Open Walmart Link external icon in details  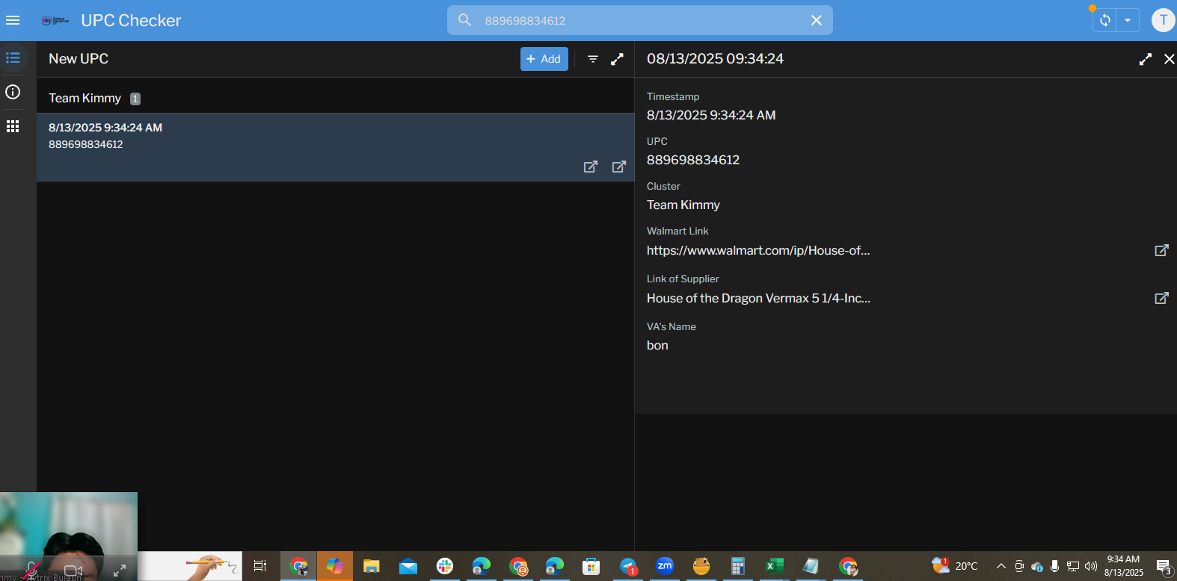pyautogui.click(x=1161, y=250)
